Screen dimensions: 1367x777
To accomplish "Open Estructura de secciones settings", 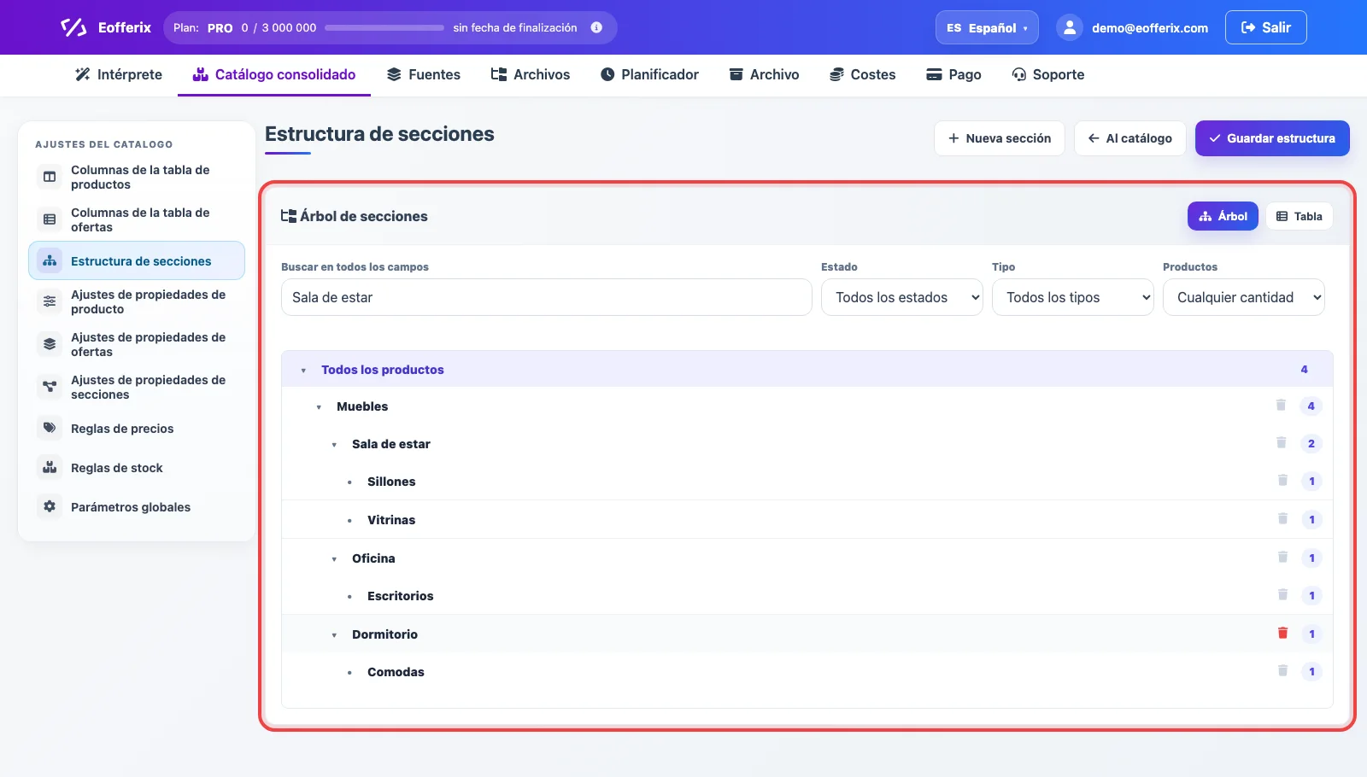I will coord(137,261).
